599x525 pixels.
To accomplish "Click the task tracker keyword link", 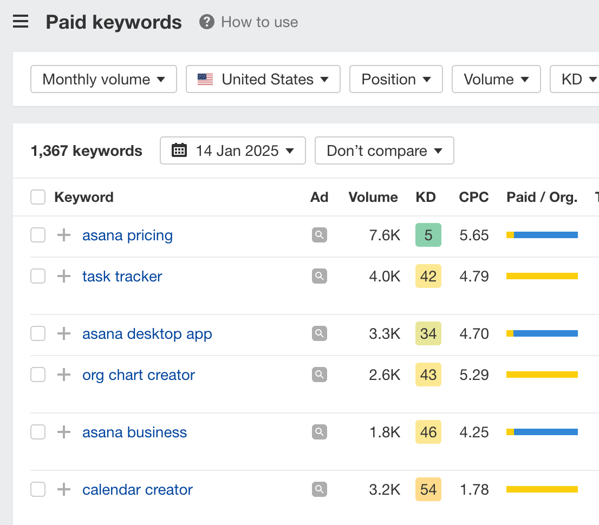I will tap(122, 276).
